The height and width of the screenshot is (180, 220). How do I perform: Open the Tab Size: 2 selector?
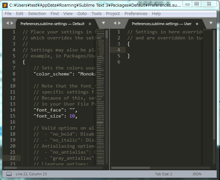point(163,174)
